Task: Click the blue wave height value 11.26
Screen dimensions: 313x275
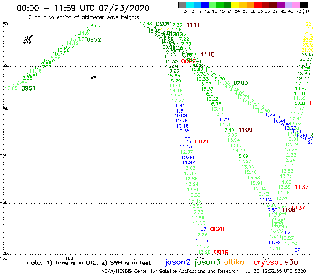Action: point(294,250)
